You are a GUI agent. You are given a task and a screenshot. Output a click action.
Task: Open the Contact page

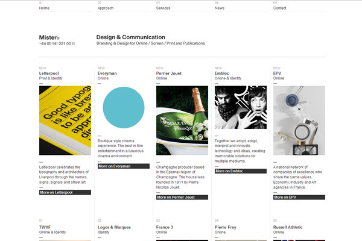point(279,8)
